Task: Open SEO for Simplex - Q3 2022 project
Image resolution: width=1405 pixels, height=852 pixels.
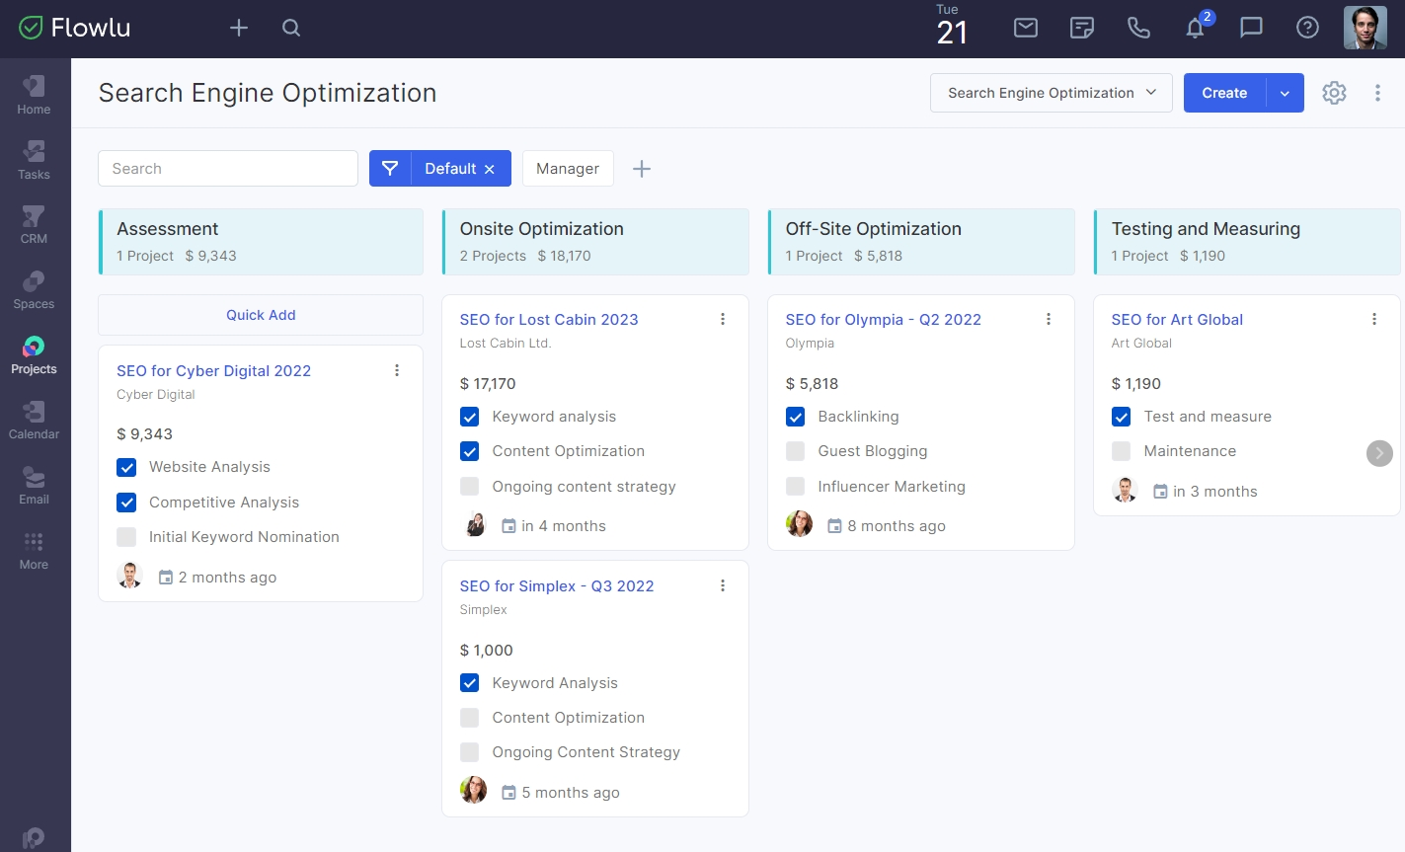Action: pyautogui.click(x=557, y=586)
